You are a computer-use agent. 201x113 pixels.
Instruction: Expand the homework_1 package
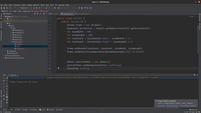[x=11, y=30]
